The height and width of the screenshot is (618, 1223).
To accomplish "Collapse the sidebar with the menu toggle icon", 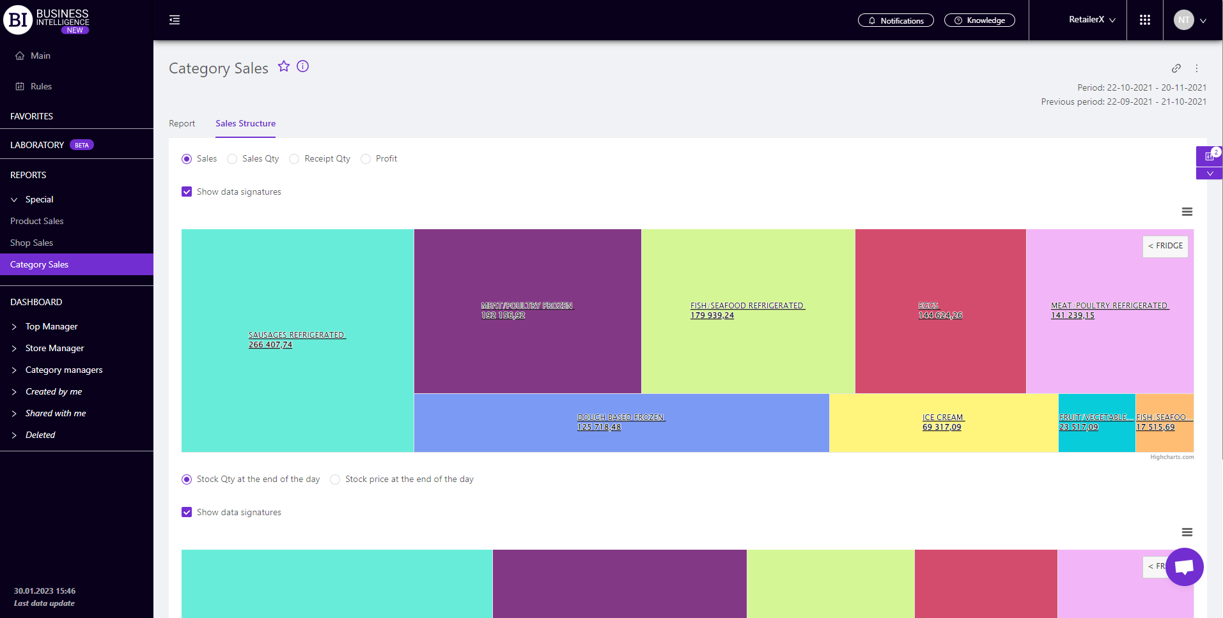I will point(175,20).
